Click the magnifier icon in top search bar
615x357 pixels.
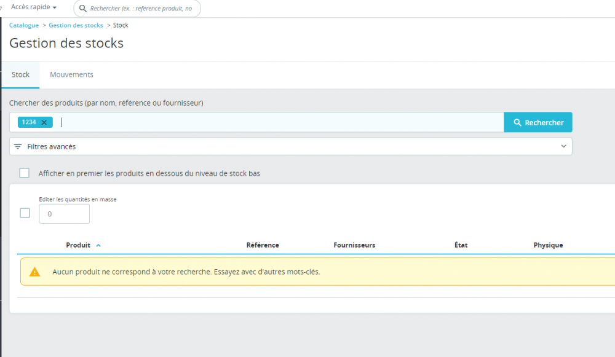pos(83,8)
